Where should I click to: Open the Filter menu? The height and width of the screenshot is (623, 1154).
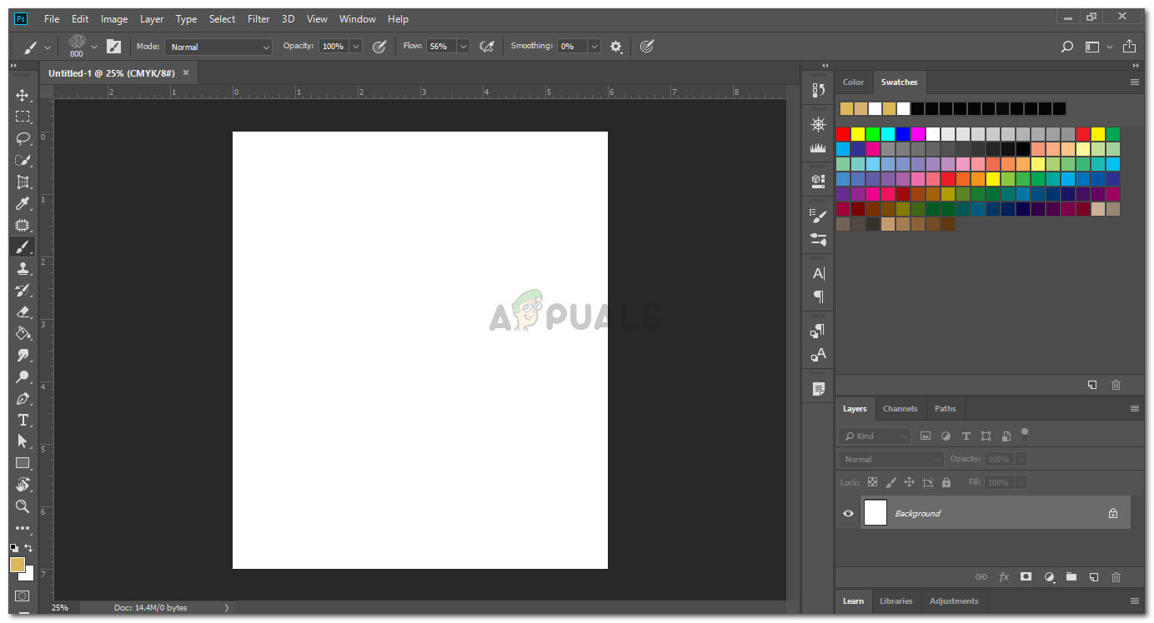click(258, 18)
